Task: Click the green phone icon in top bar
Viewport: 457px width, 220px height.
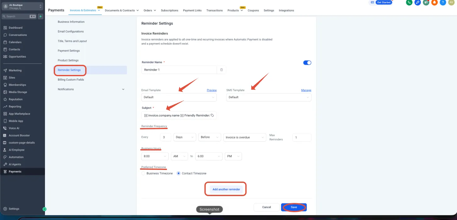Action: [x=409, y=2]
